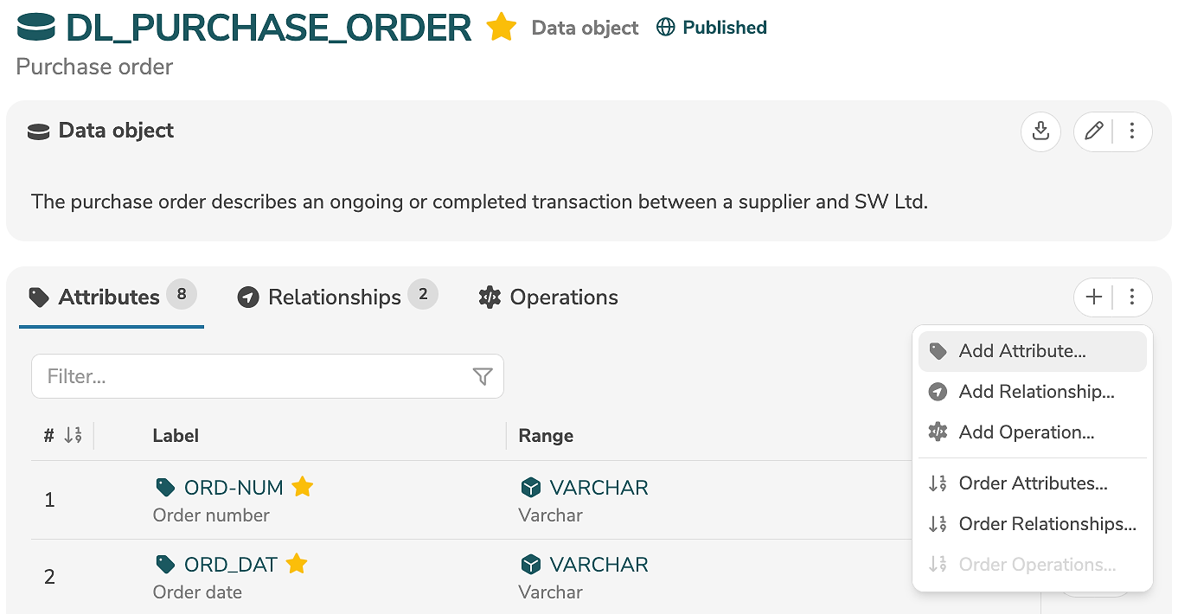This screenshot has width=1178, height=614.
Task: Click the plus add button
Action: pyautogui.click(x=1094, y=297)
